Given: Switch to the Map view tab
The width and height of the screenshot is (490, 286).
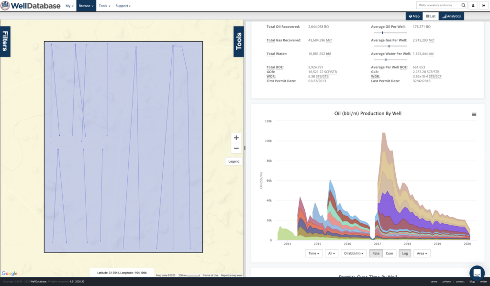Looking at the screenshot, I should [x=414, y=16].
